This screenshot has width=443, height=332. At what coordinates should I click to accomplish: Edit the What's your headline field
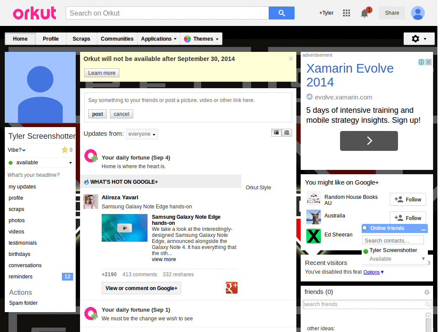(x=34, y=175)
